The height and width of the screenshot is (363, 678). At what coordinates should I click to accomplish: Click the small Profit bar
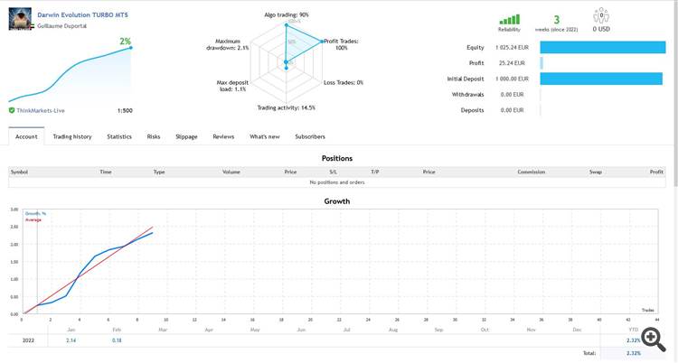coord(541,63)
